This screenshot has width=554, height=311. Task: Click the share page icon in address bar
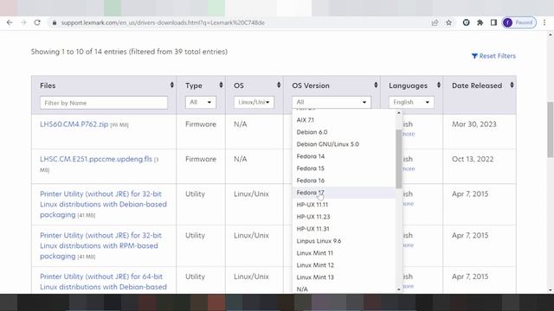tap(435, 22)
